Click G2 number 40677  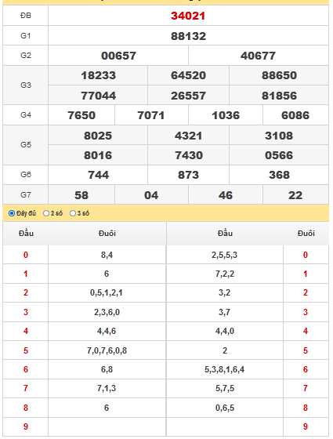coord(258,56)
